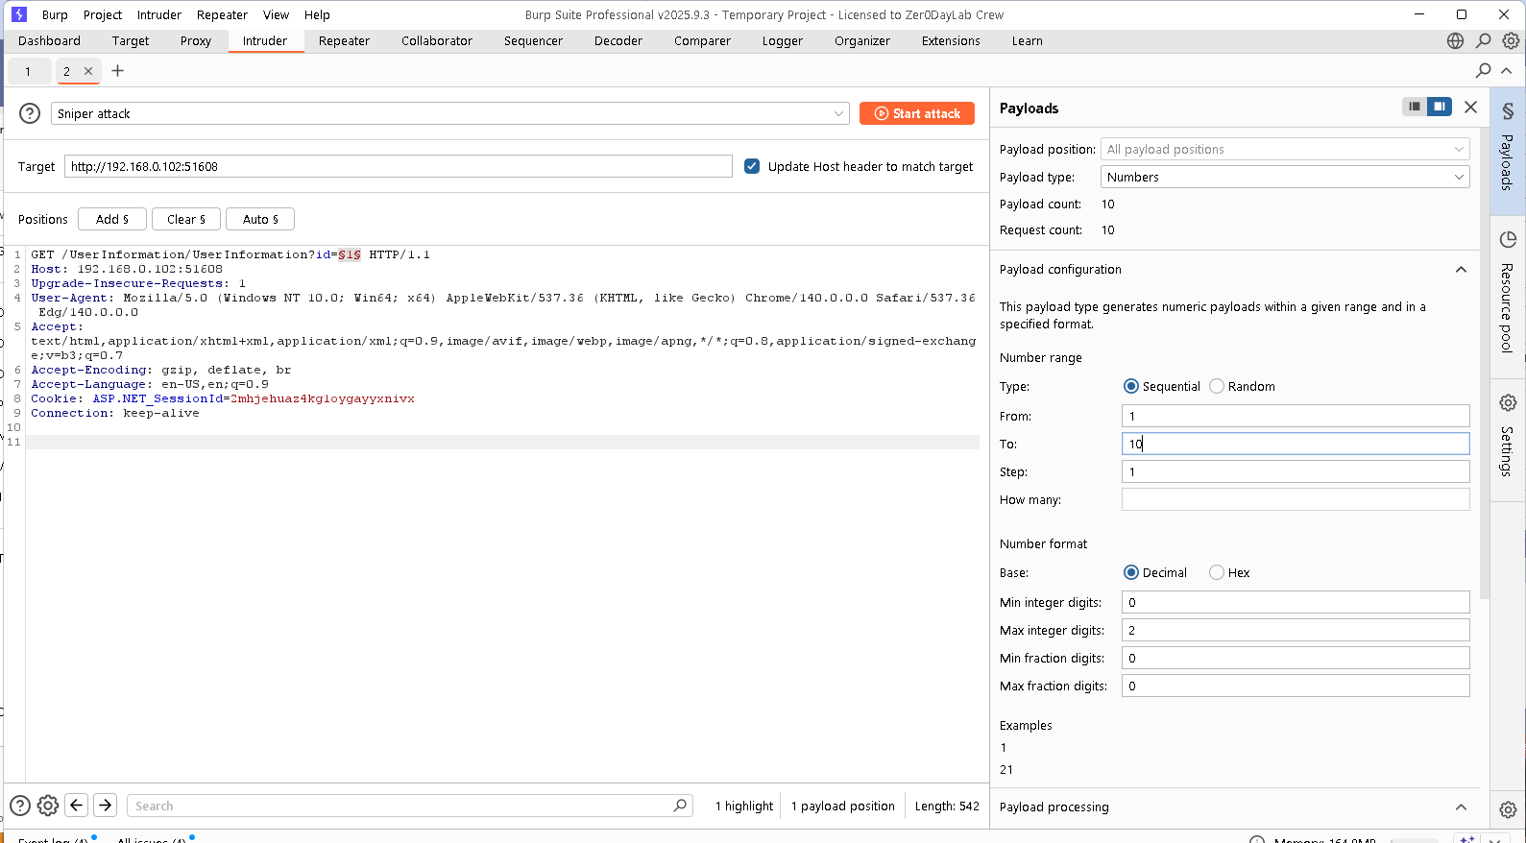Open the Sniper attack type dropdown

click(x=449, y=113)
